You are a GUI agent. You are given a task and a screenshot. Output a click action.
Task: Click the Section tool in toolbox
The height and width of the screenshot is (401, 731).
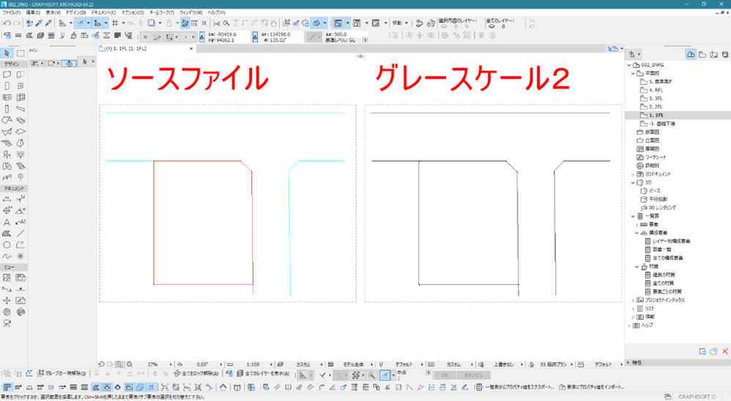tap(7, 289)
